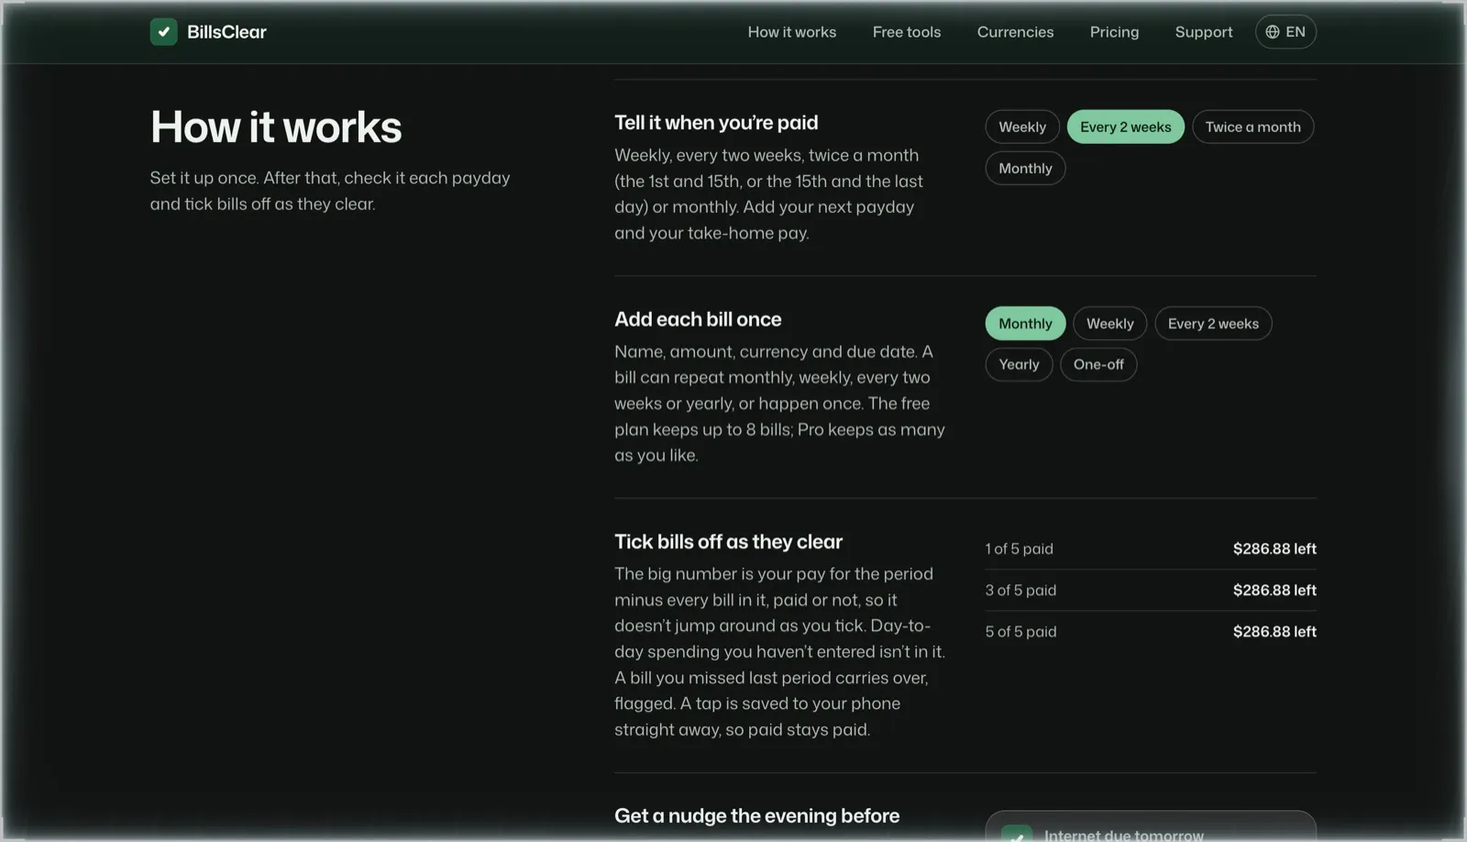Pick Every 2 weeks bill repeat chip
This screenshot has width=1467, height=842.
coord(1213,324)
